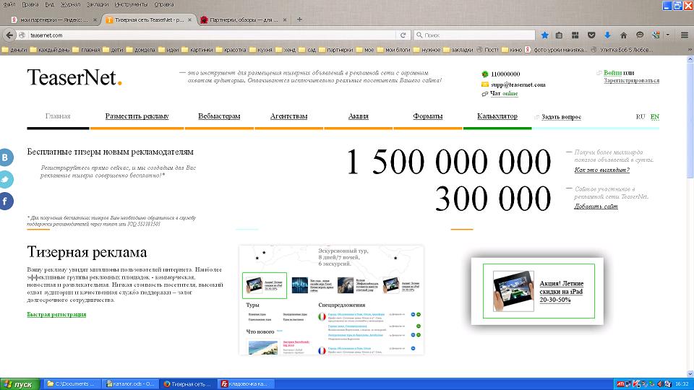Save page to Pocket icon
This screenshot has height=390, width=694.
(591, 35)
